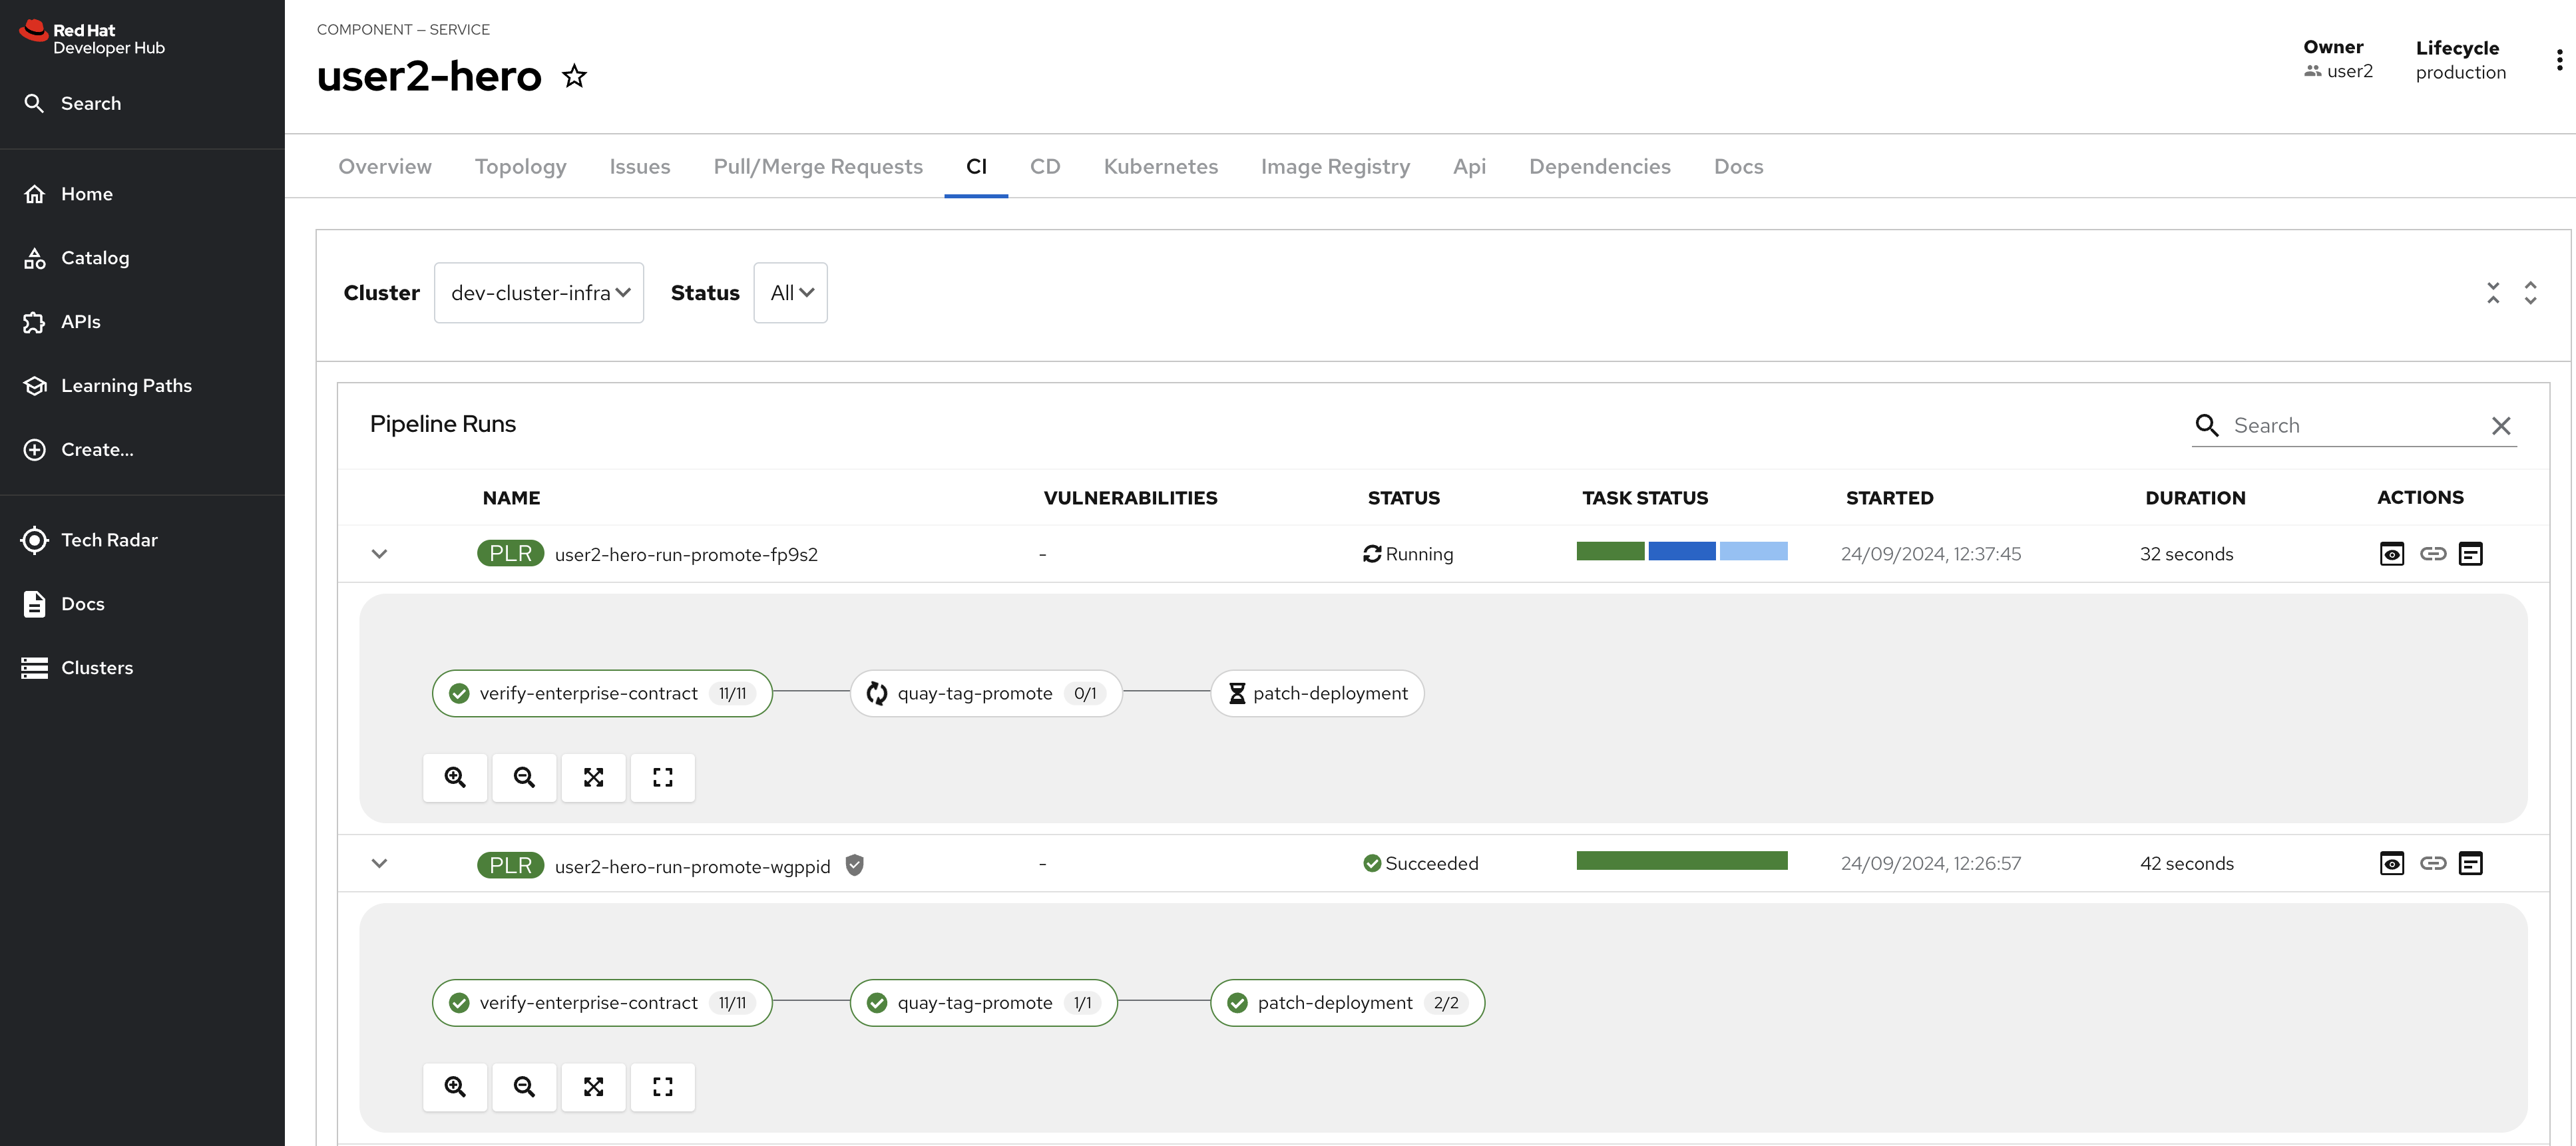Screen dimensions: 2576x1146
Task: Open the kebab menu beside Lifecycle
Action: coord(2559,60)
